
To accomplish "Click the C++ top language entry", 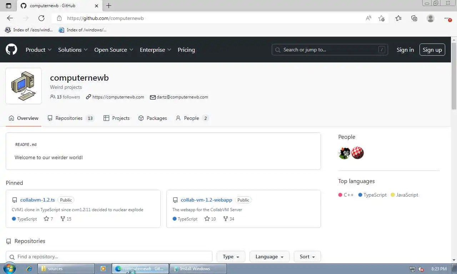I will click(x=346, y=195).
